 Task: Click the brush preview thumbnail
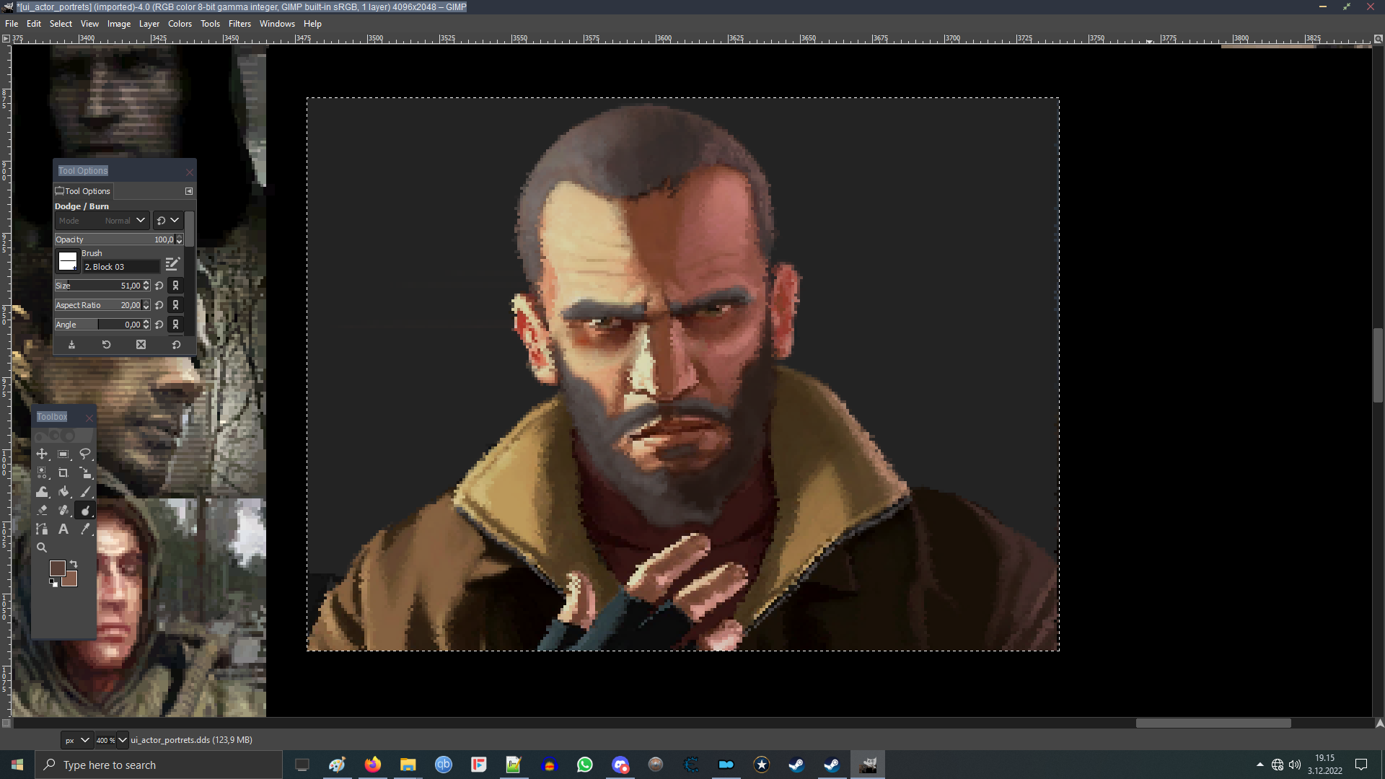click(x=68, y=260)
